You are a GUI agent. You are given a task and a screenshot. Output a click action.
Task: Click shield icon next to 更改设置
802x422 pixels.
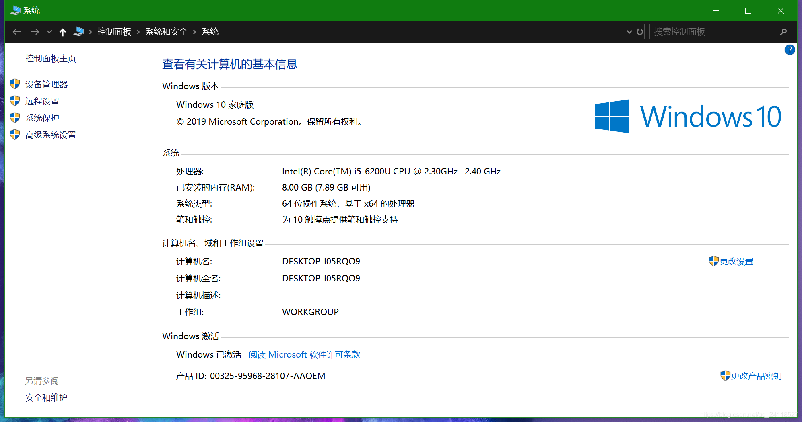[x=713, y=261]
